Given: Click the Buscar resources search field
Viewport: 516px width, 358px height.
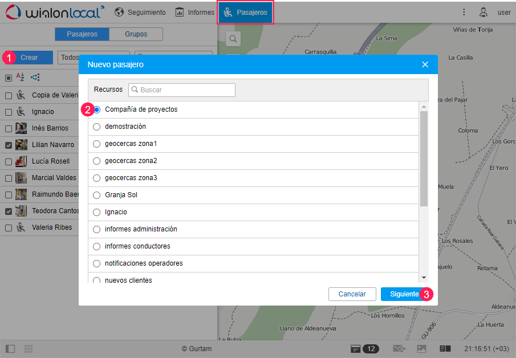Looking at the screenshot, I should 182,90.
